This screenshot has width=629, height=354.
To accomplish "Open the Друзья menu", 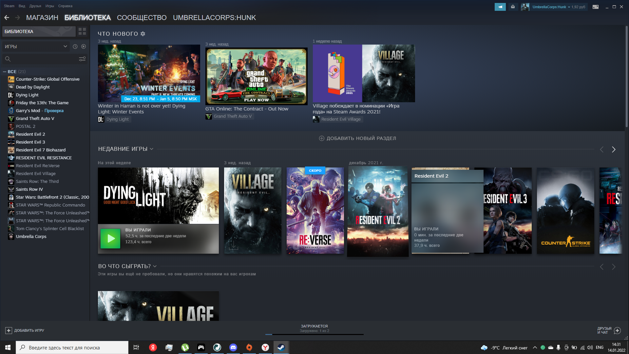I will pyautogui.click(x=35, y=6).
